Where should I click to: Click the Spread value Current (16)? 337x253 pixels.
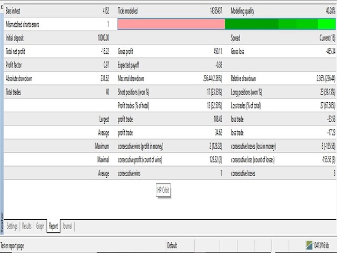coord(328,38)
